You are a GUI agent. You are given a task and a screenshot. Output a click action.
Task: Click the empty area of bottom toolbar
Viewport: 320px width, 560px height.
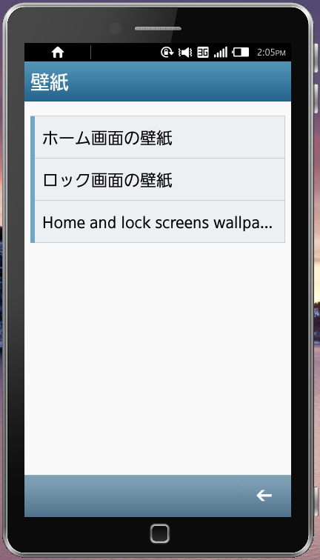coord(130,496)
